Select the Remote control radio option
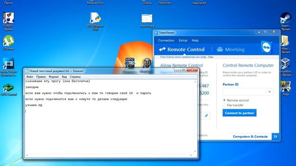This screenshot has height=166, width=296. (224, 100)
